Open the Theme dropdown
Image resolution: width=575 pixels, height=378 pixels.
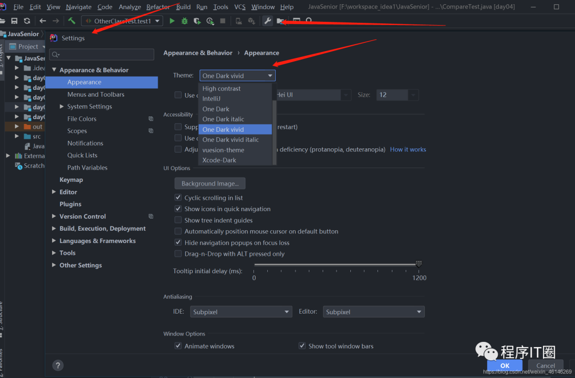237,75
